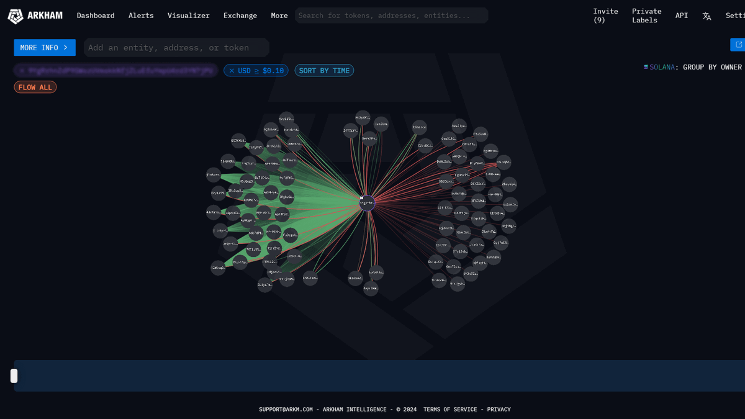Click the ARKHAM wordmark text

pos(45,16)
